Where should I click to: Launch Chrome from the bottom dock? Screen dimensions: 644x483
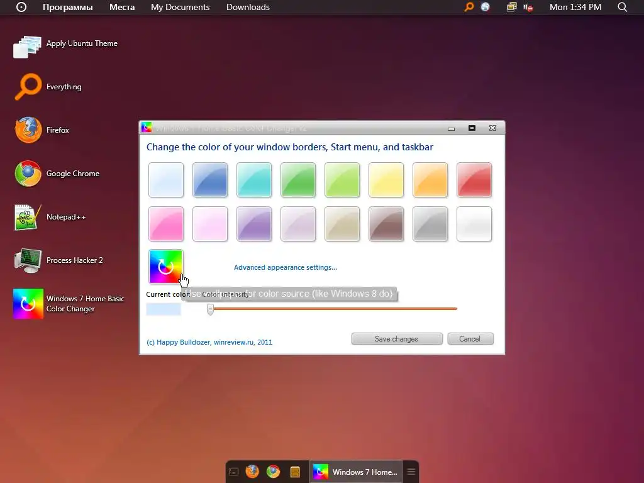(273, 472)
